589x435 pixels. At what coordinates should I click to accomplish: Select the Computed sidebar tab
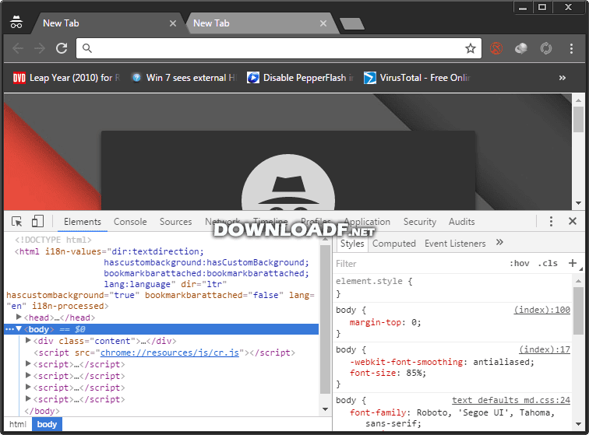(x=393, y=244)
